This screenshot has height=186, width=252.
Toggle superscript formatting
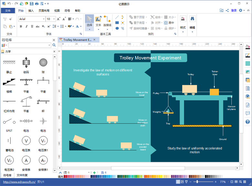pos(49,27)
